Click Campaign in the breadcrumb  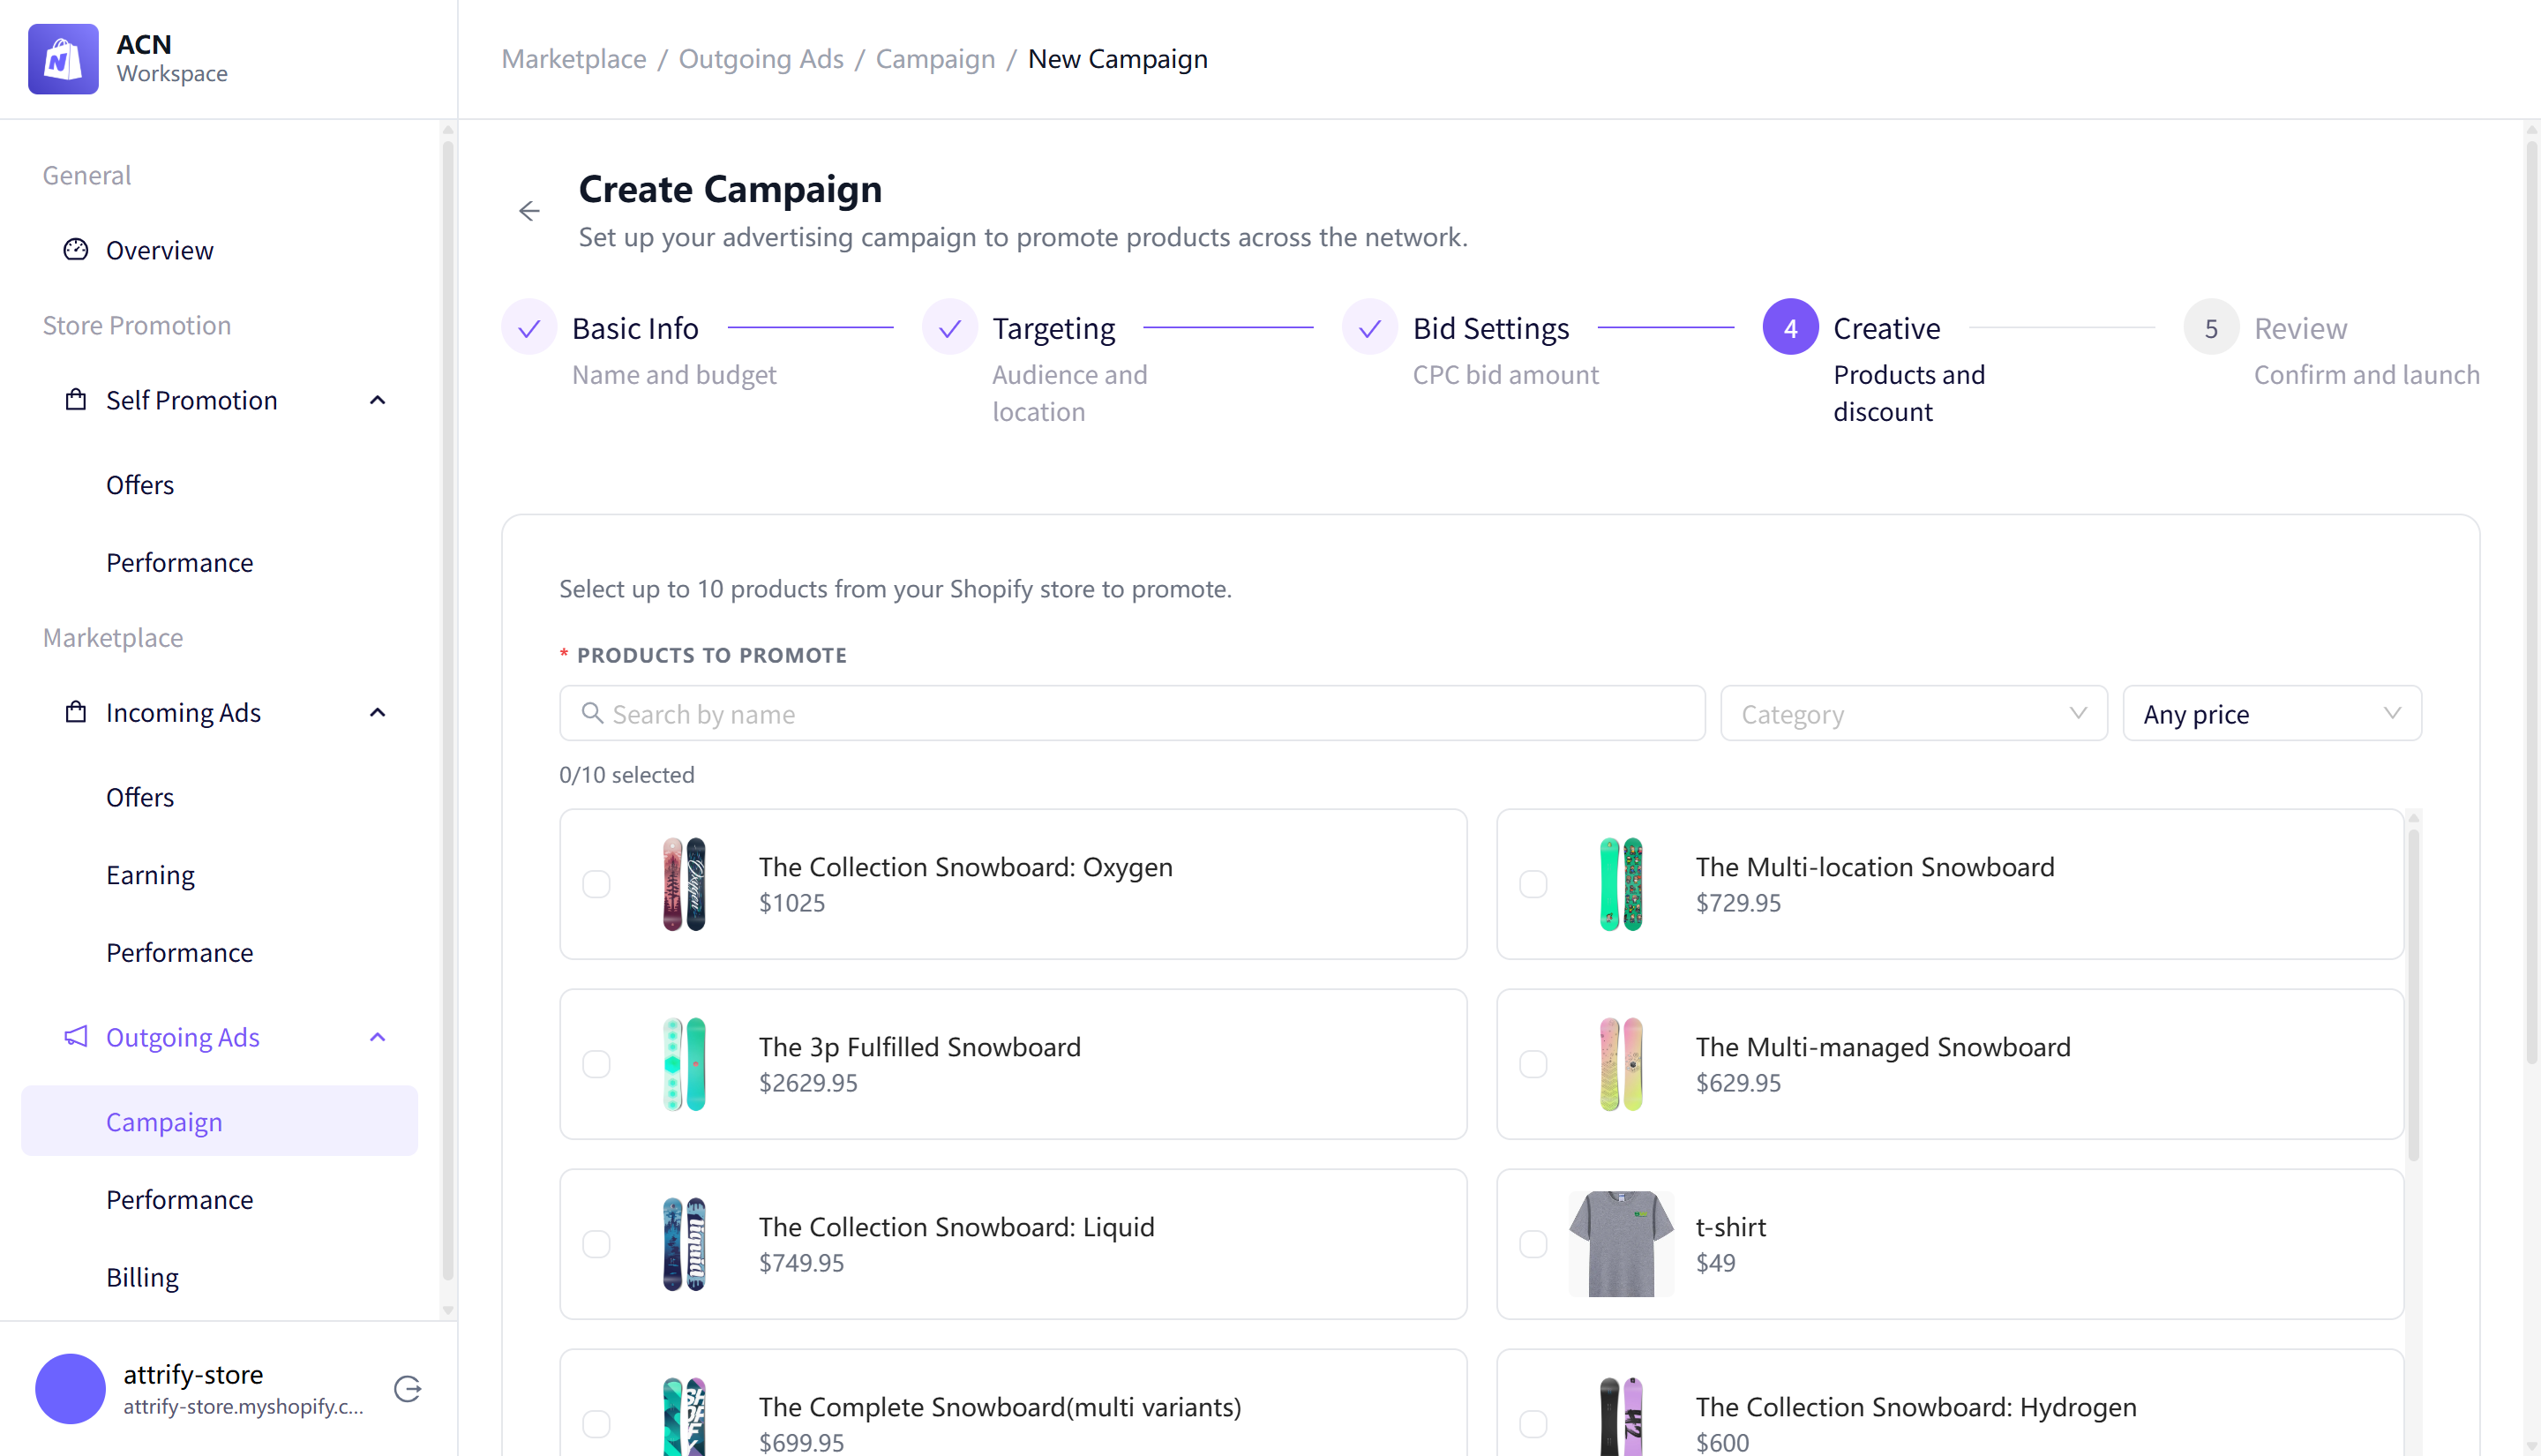click(934, 59)
